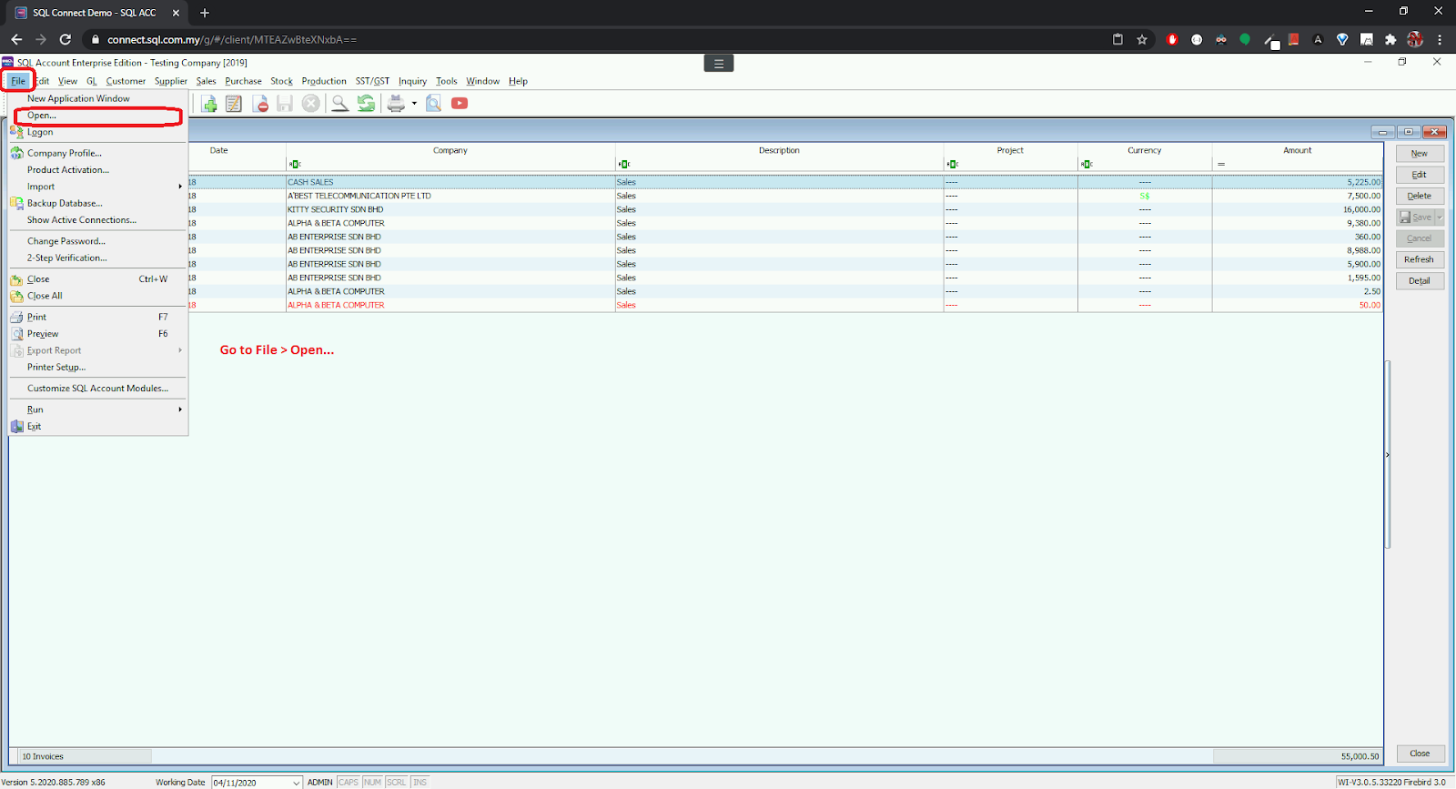This screenshot has height=789, width=1456.
Task: Select Customize SQL Account Modules...
Action: click(98, 389)
